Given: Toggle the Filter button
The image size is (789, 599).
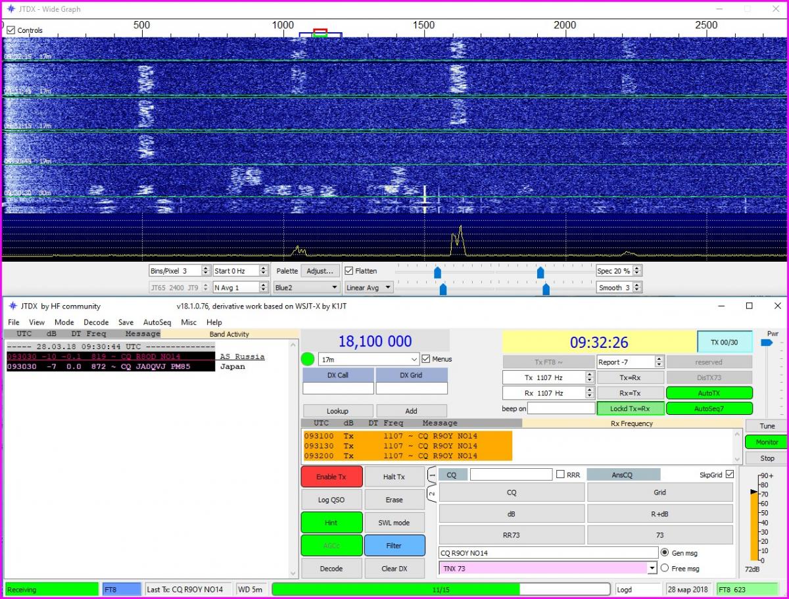Looking at the screenshot, I should point(394,546).
